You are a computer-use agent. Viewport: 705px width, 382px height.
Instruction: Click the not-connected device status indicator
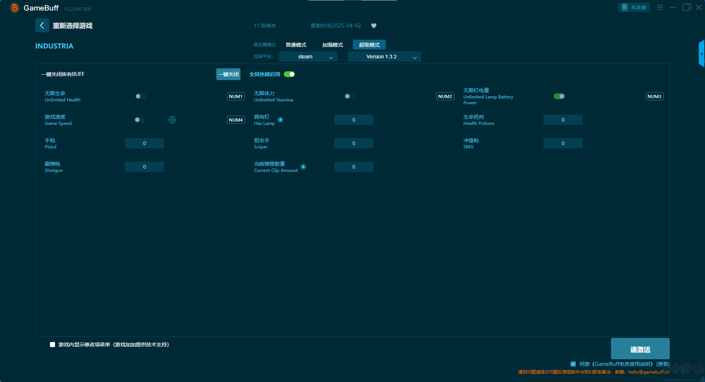click(x=634, y=7)
